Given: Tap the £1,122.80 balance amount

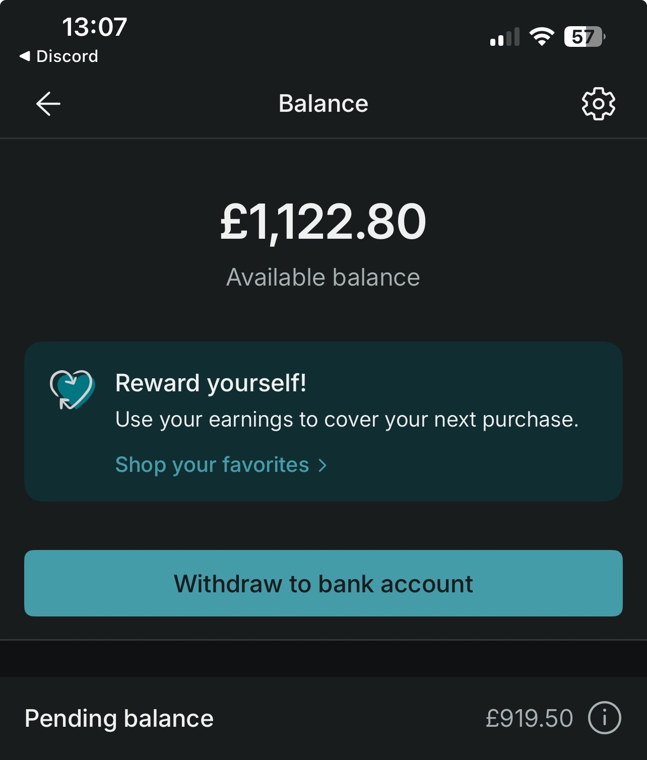Looking at the screenshot, I should (x=323, y=222).
